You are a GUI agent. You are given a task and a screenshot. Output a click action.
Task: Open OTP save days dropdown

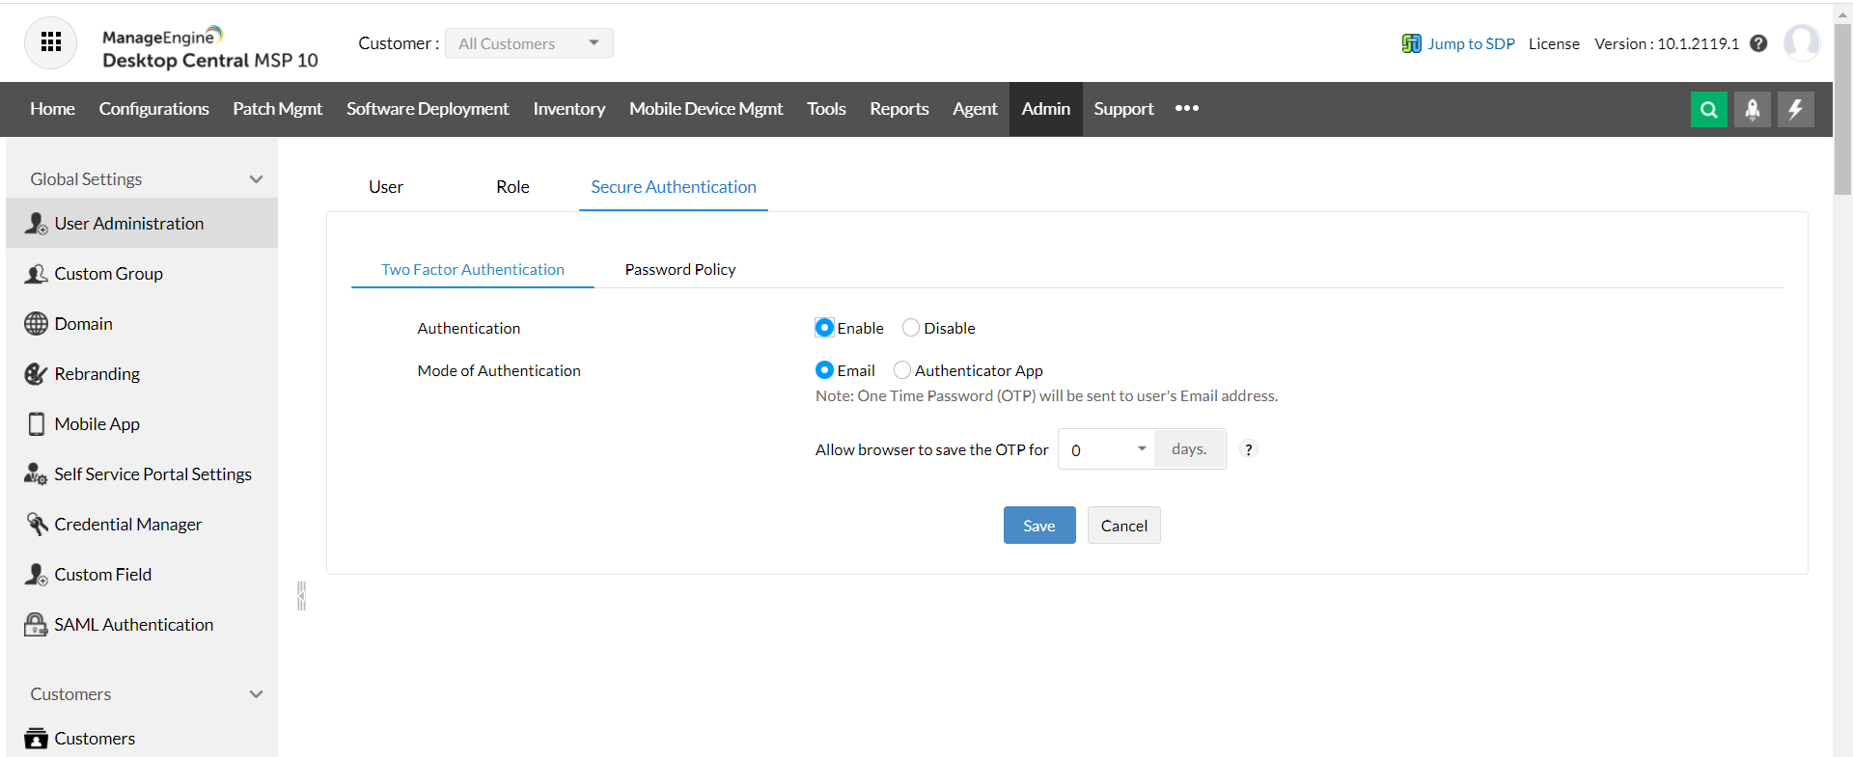point(1106,449)
